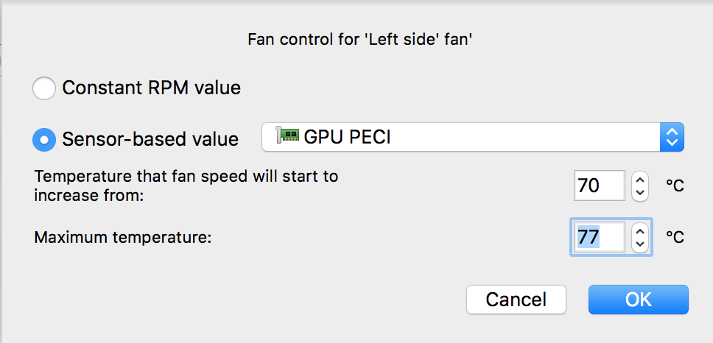Increase start temperature with the up stepper arrow
Viewport: 713px width, 343px height.
[640, 180]
